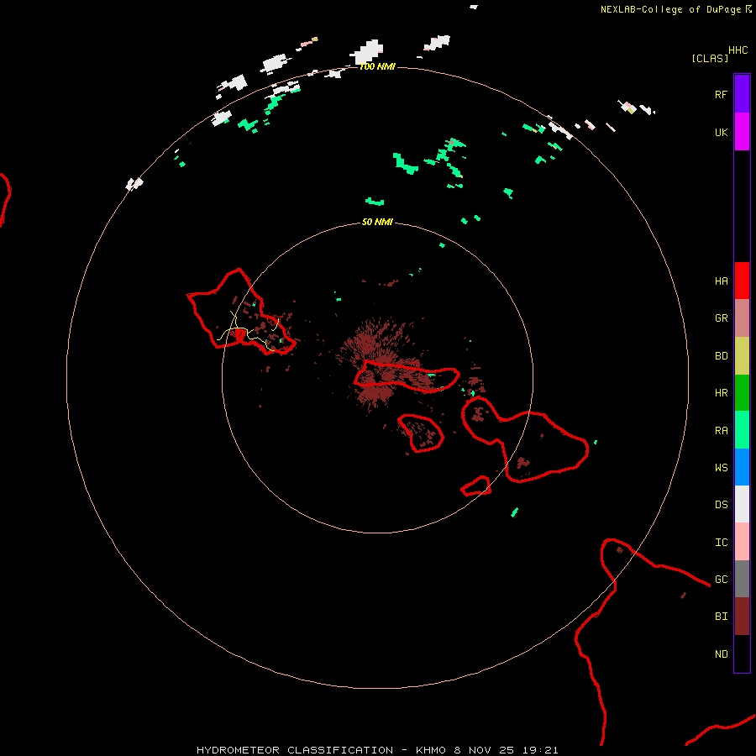756x756 pixels.
Task: Click the HA red legend swatch
Action: click(742, 281)
